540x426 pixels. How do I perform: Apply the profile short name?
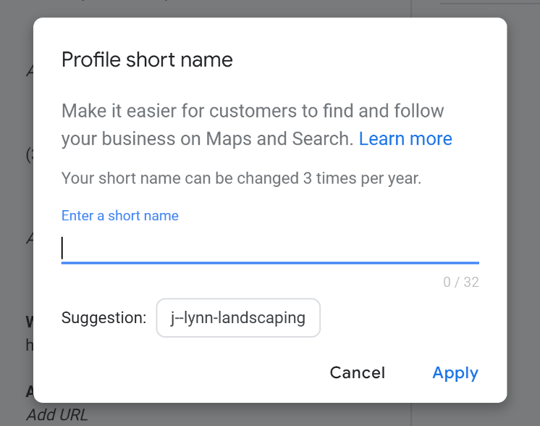point(455,373)
